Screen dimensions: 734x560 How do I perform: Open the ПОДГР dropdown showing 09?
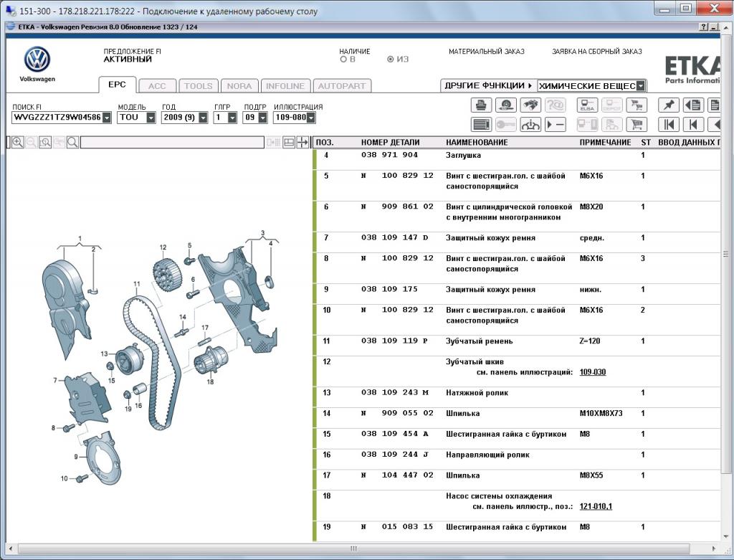click(x=262, y=118)
